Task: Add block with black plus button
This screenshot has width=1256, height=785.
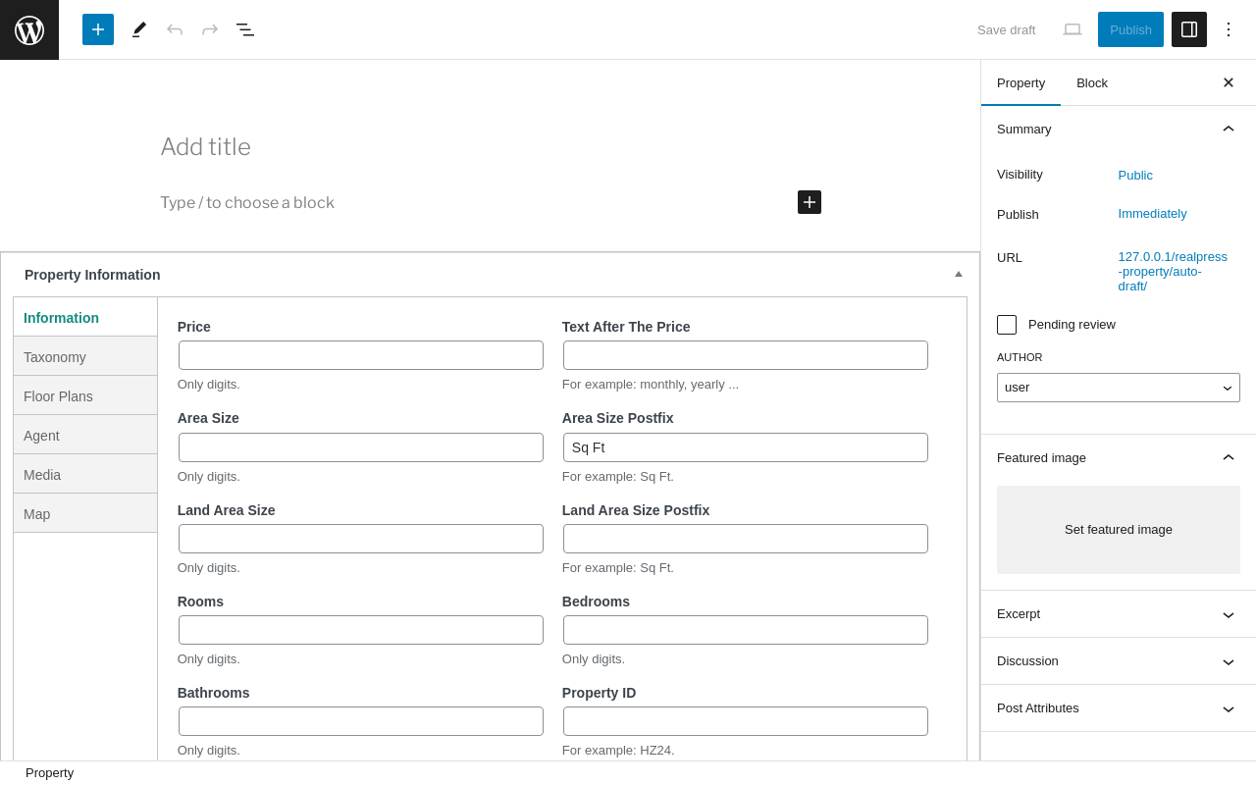Action: tap(810, 202)
